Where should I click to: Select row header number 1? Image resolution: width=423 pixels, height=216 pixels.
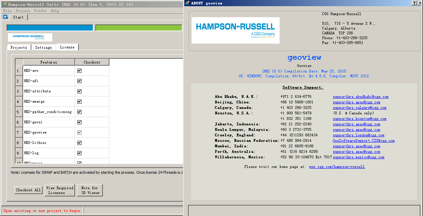[19, 71]
